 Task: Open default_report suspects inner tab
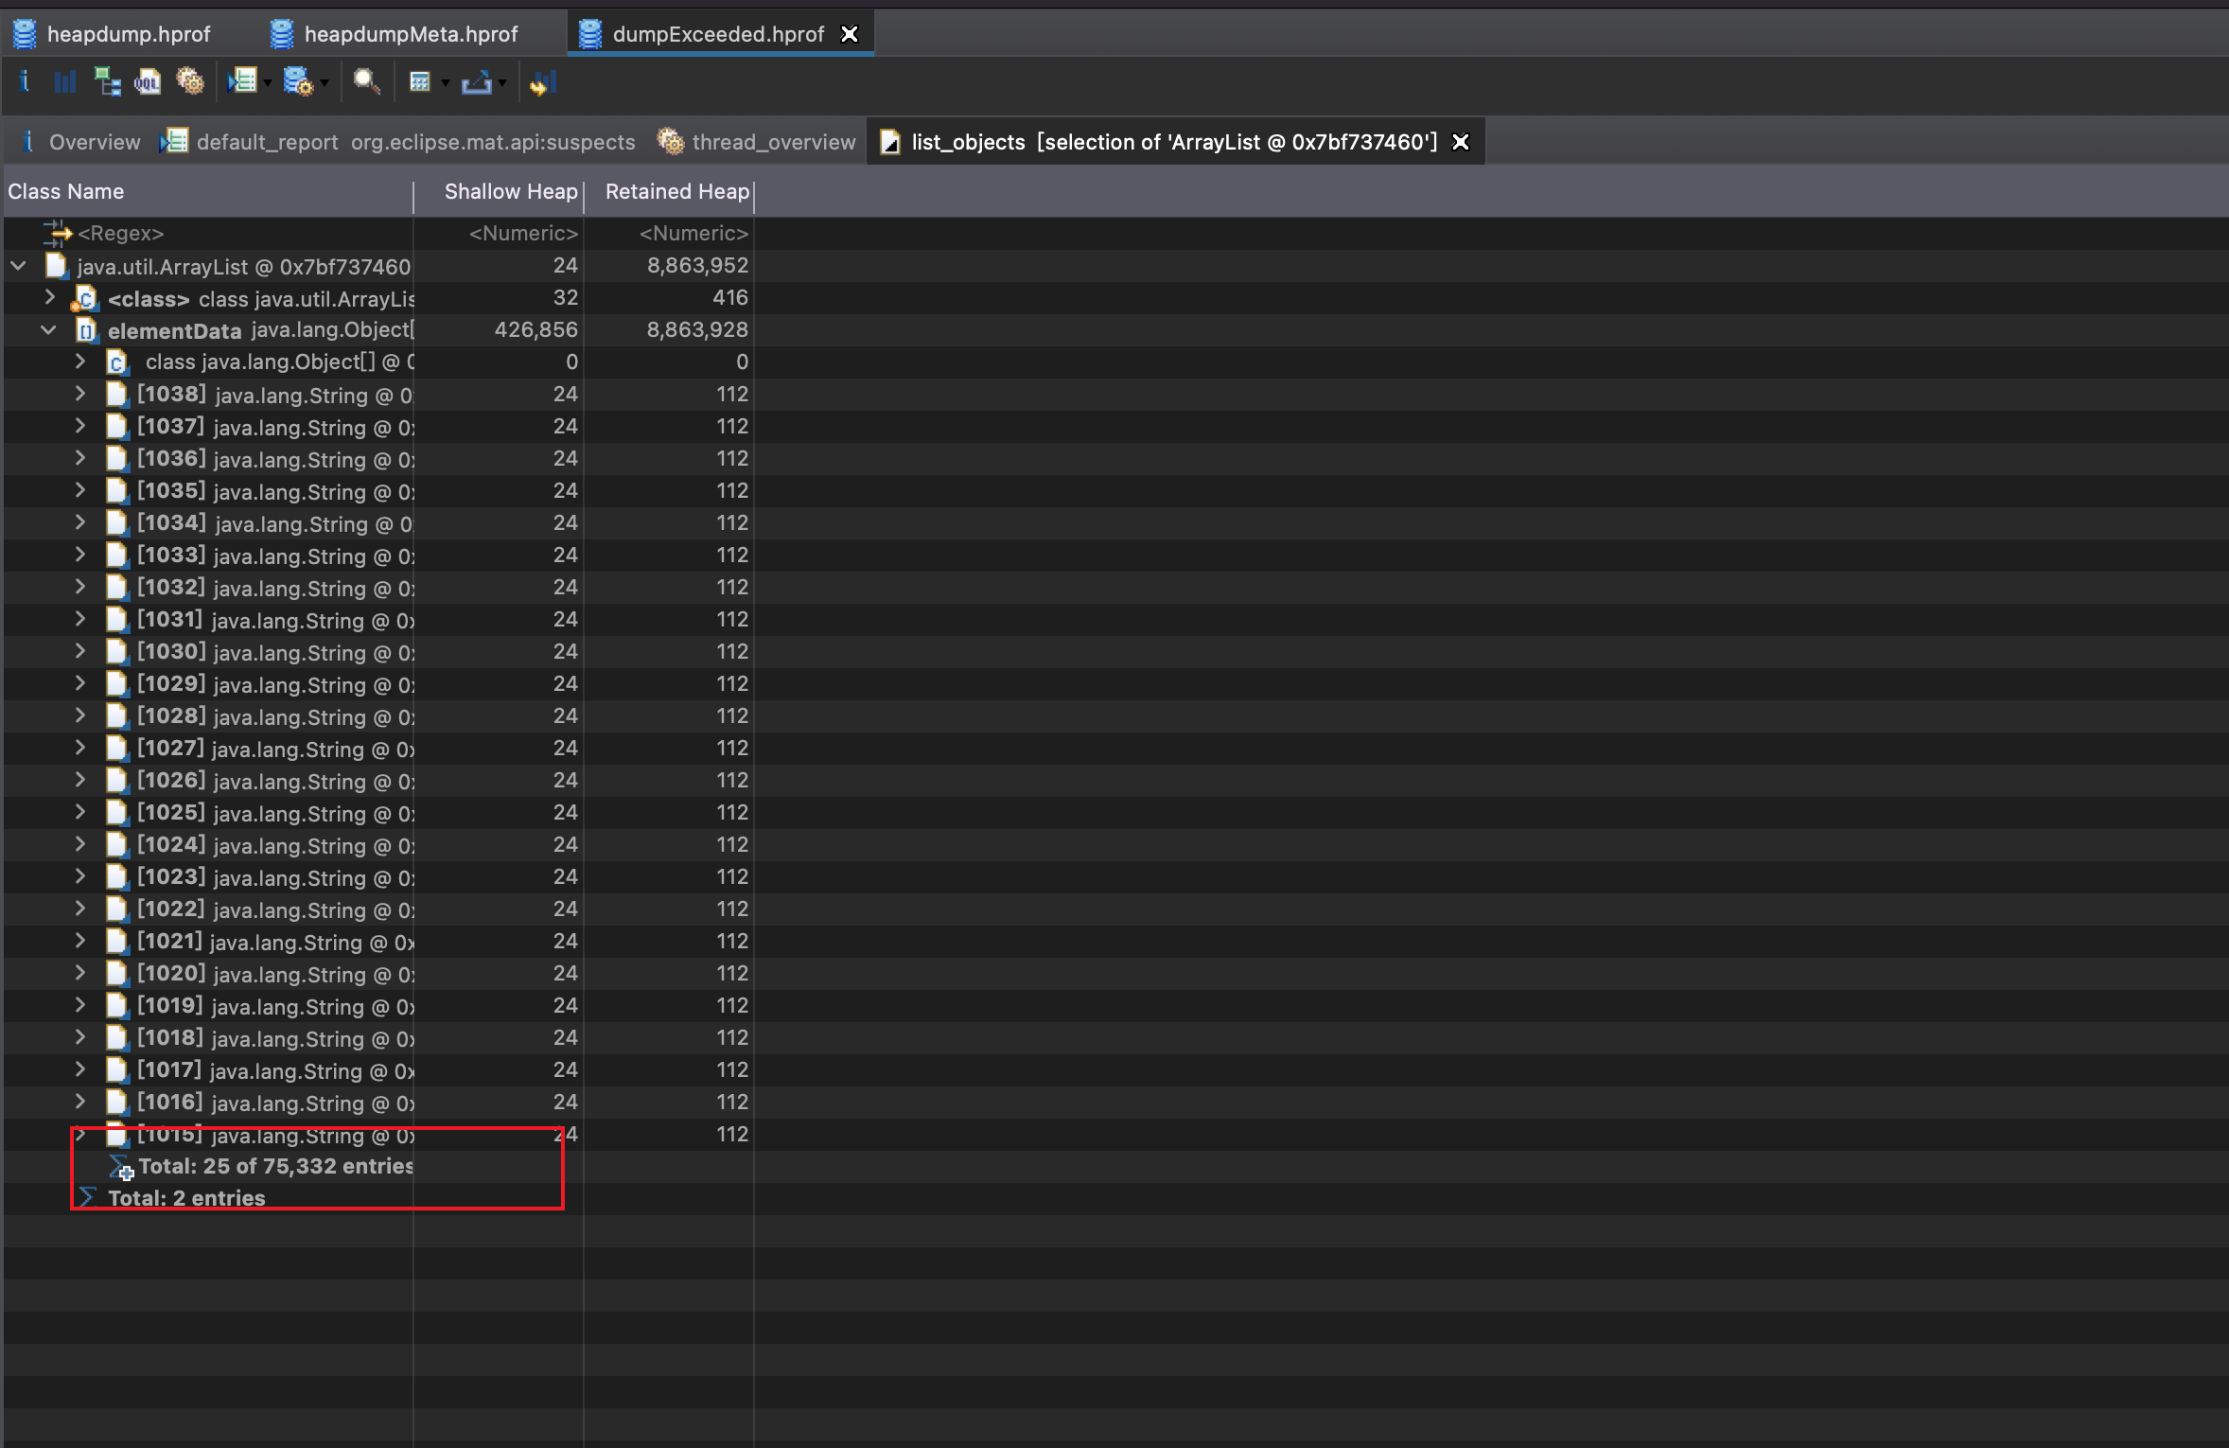point(398,142)
